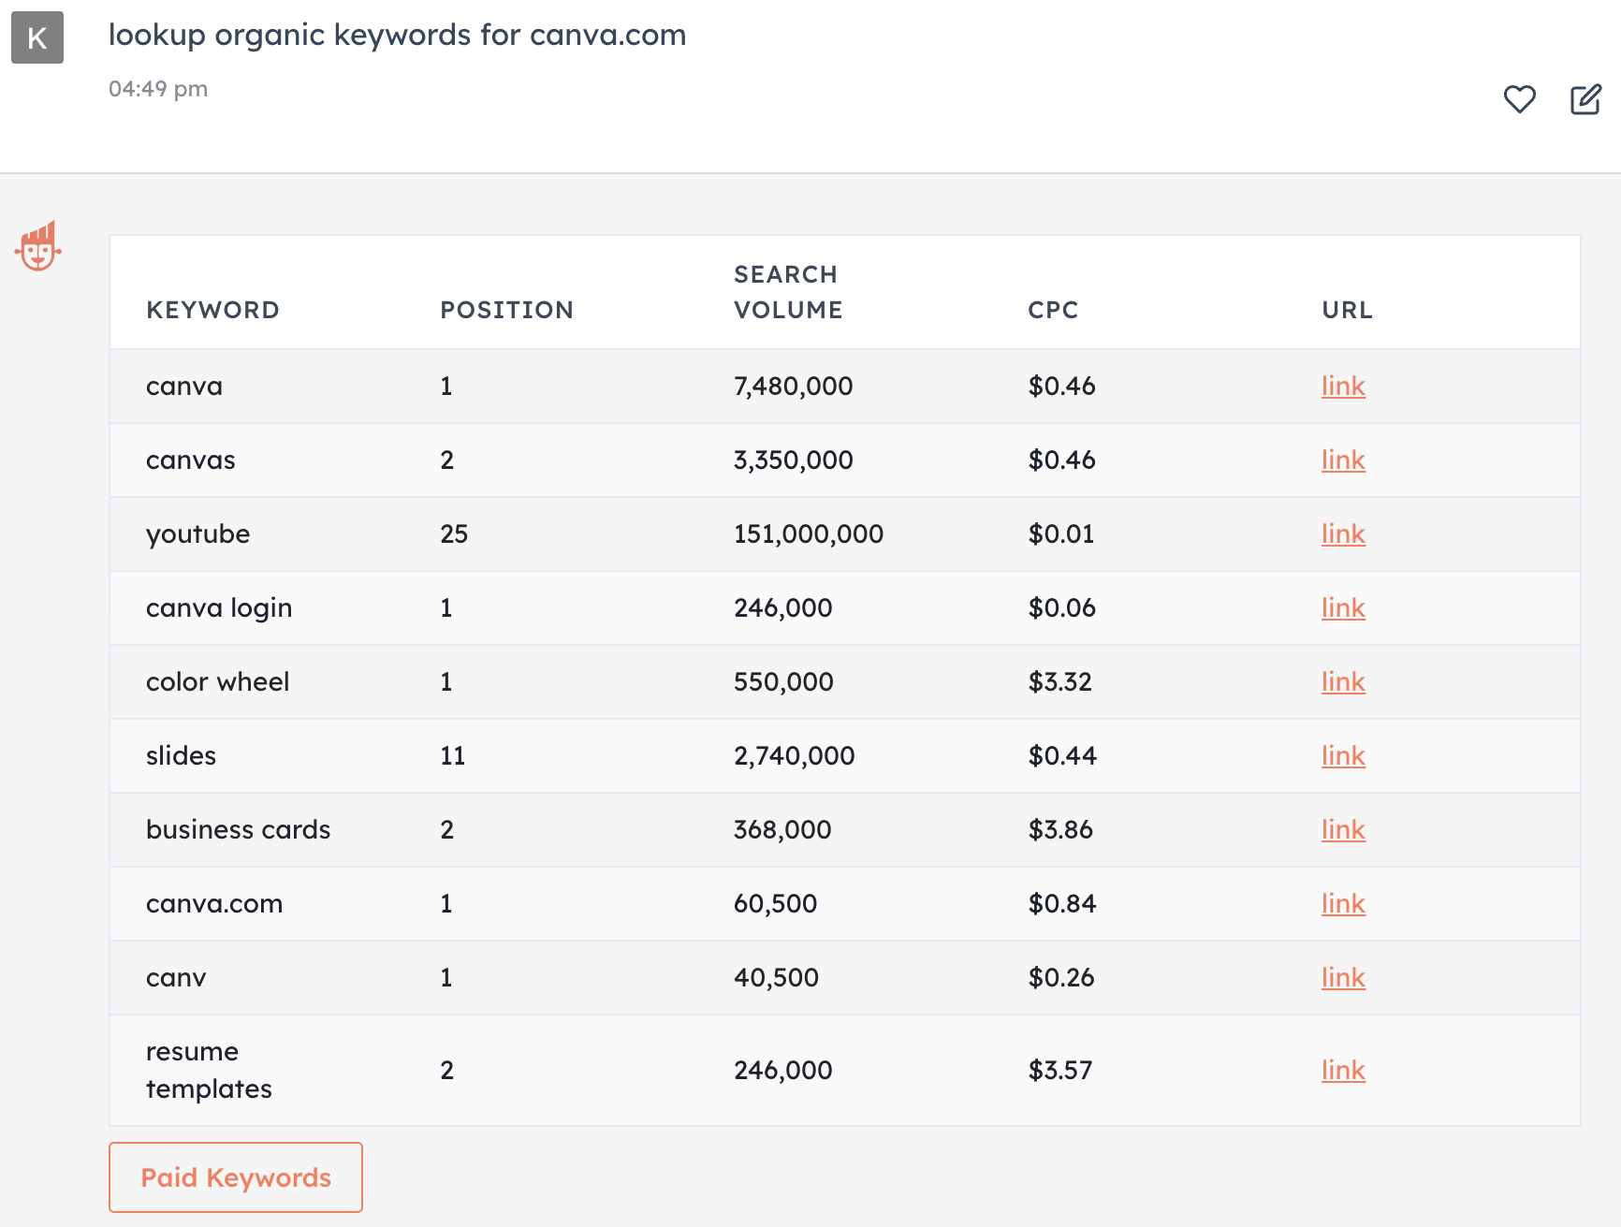Viewport: 1621px width, 1227px height.
Task: Open the link for canv keyword
Action: (x=1343, y=977)
